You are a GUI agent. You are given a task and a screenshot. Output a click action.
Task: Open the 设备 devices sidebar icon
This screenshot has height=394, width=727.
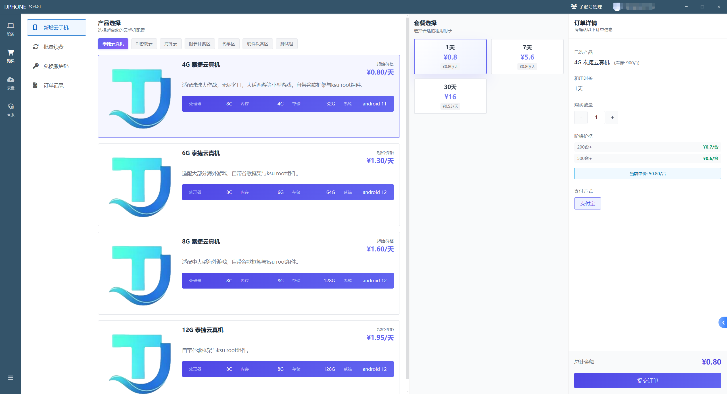[11, 29]
